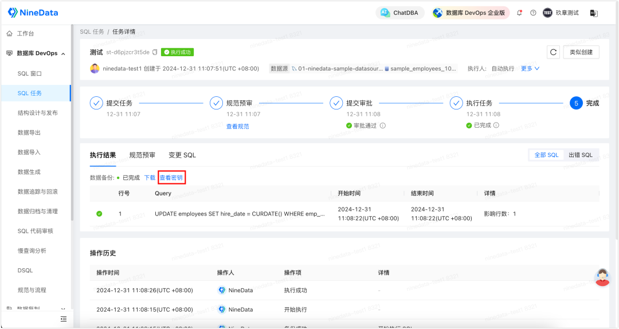Open the help question mark icon
Viewport: 619px width, 329px height.
533,13
